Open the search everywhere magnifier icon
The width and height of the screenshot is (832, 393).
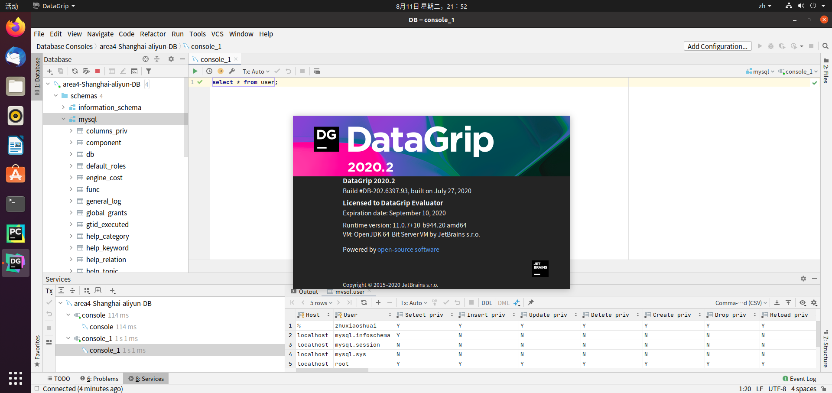tap(825, 46)
